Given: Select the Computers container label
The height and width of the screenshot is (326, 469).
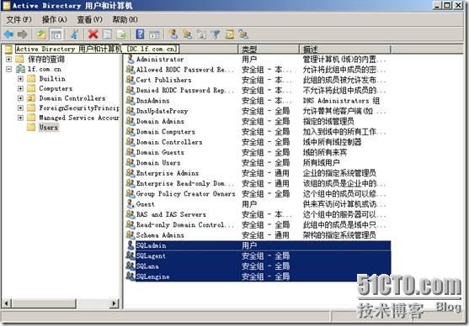Looking at the screenshot, I should pyautogui.click(x=56, y=88).
